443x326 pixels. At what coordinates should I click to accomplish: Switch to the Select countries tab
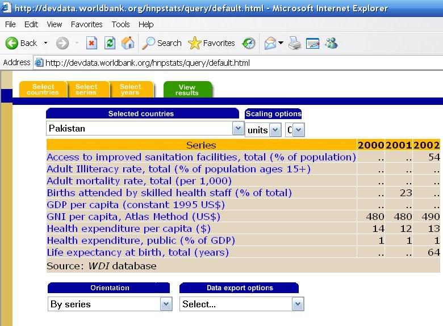(43, 90)
